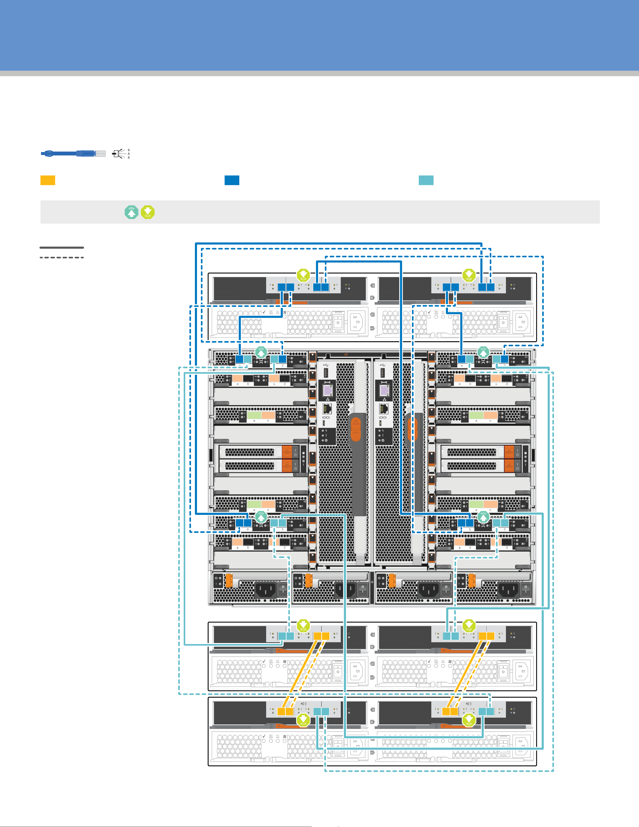Click the teal up-arrow pull-tab icon in gray legend bar
Screen dimensions: 639x827
coord(131,212)
